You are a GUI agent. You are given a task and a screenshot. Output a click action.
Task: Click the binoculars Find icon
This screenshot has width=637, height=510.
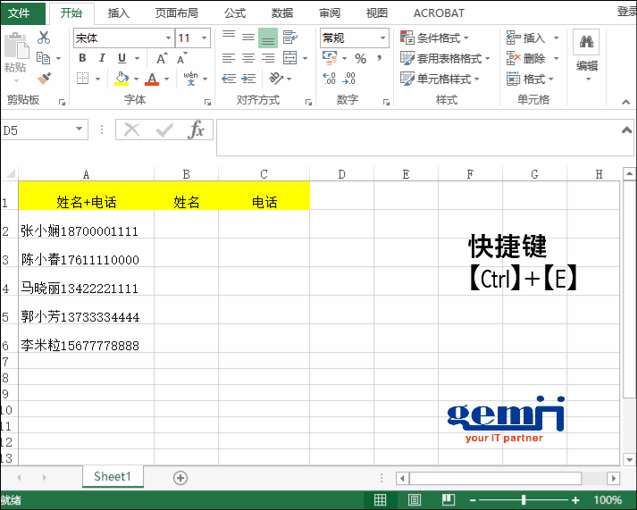click(586, 41)
